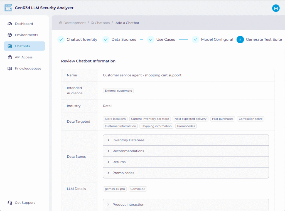Go to the Chatbot Identity completed step
Image resolution: width=285 pixels, height=211 pixels.
[x=78, y=39]
